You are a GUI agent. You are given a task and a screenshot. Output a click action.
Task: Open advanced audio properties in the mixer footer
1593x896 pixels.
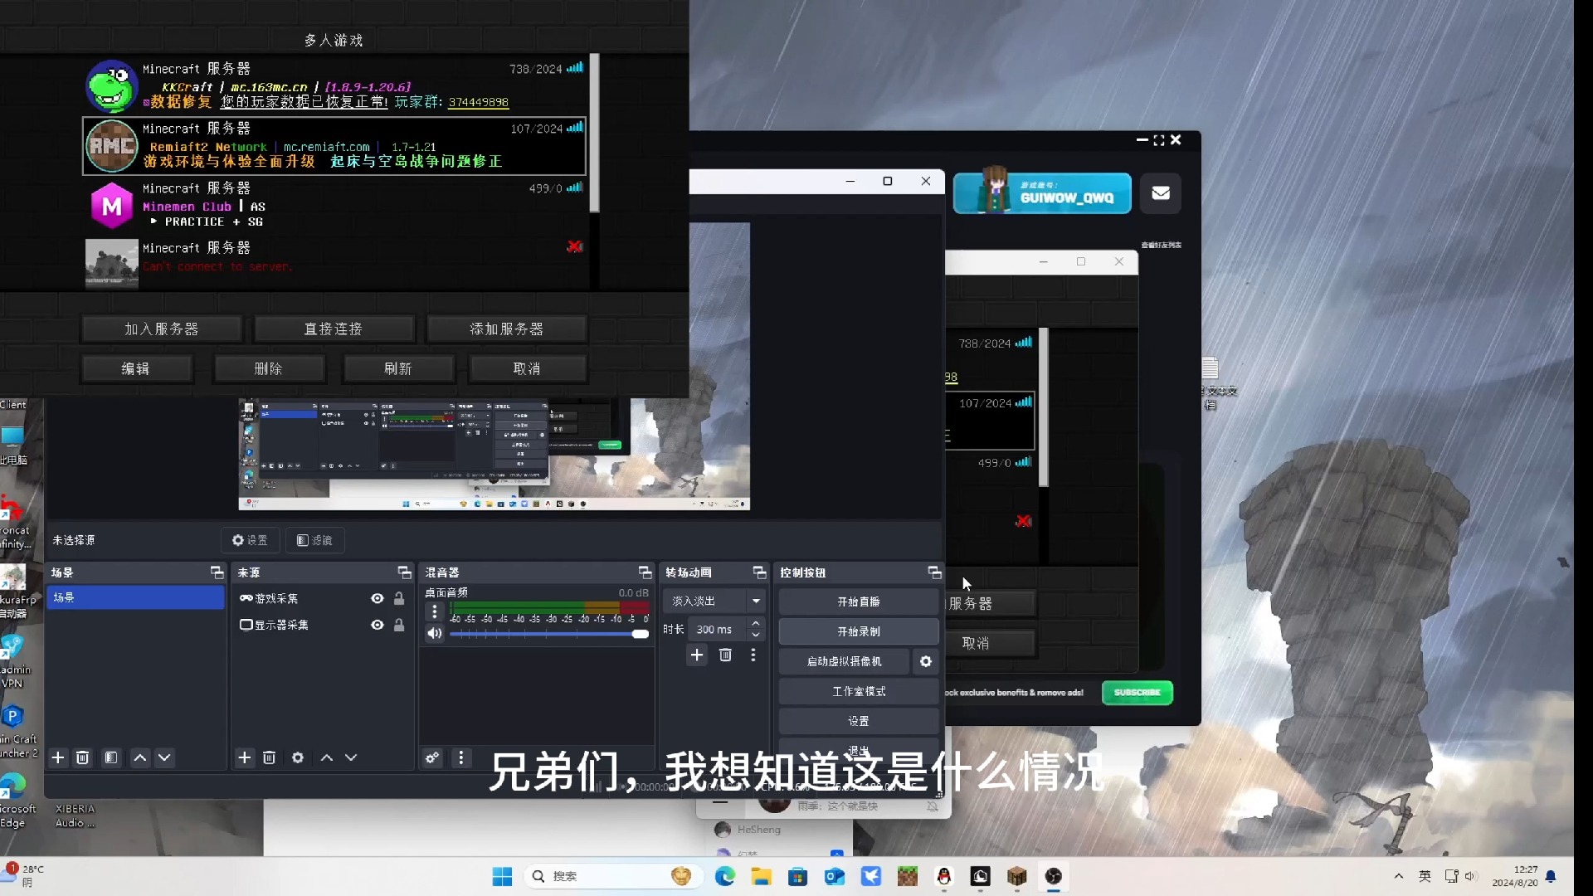coord(432,757)
